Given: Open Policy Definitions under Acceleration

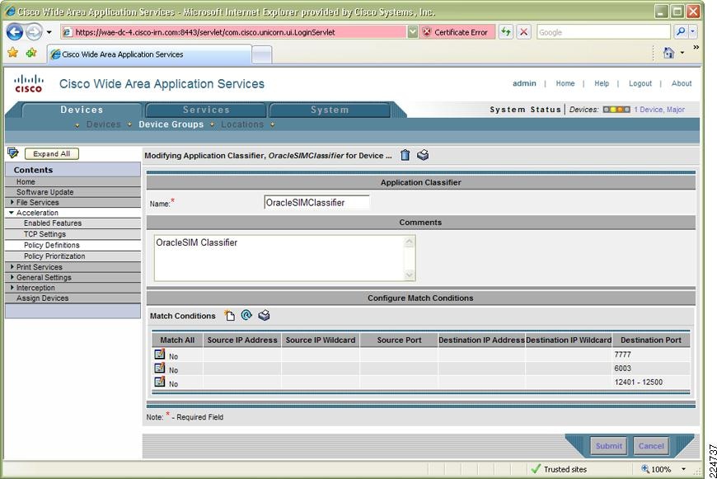Looking at the screenshot, I should [52, 245].
